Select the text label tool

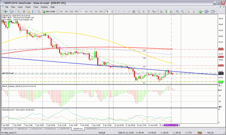click(149, 12)
